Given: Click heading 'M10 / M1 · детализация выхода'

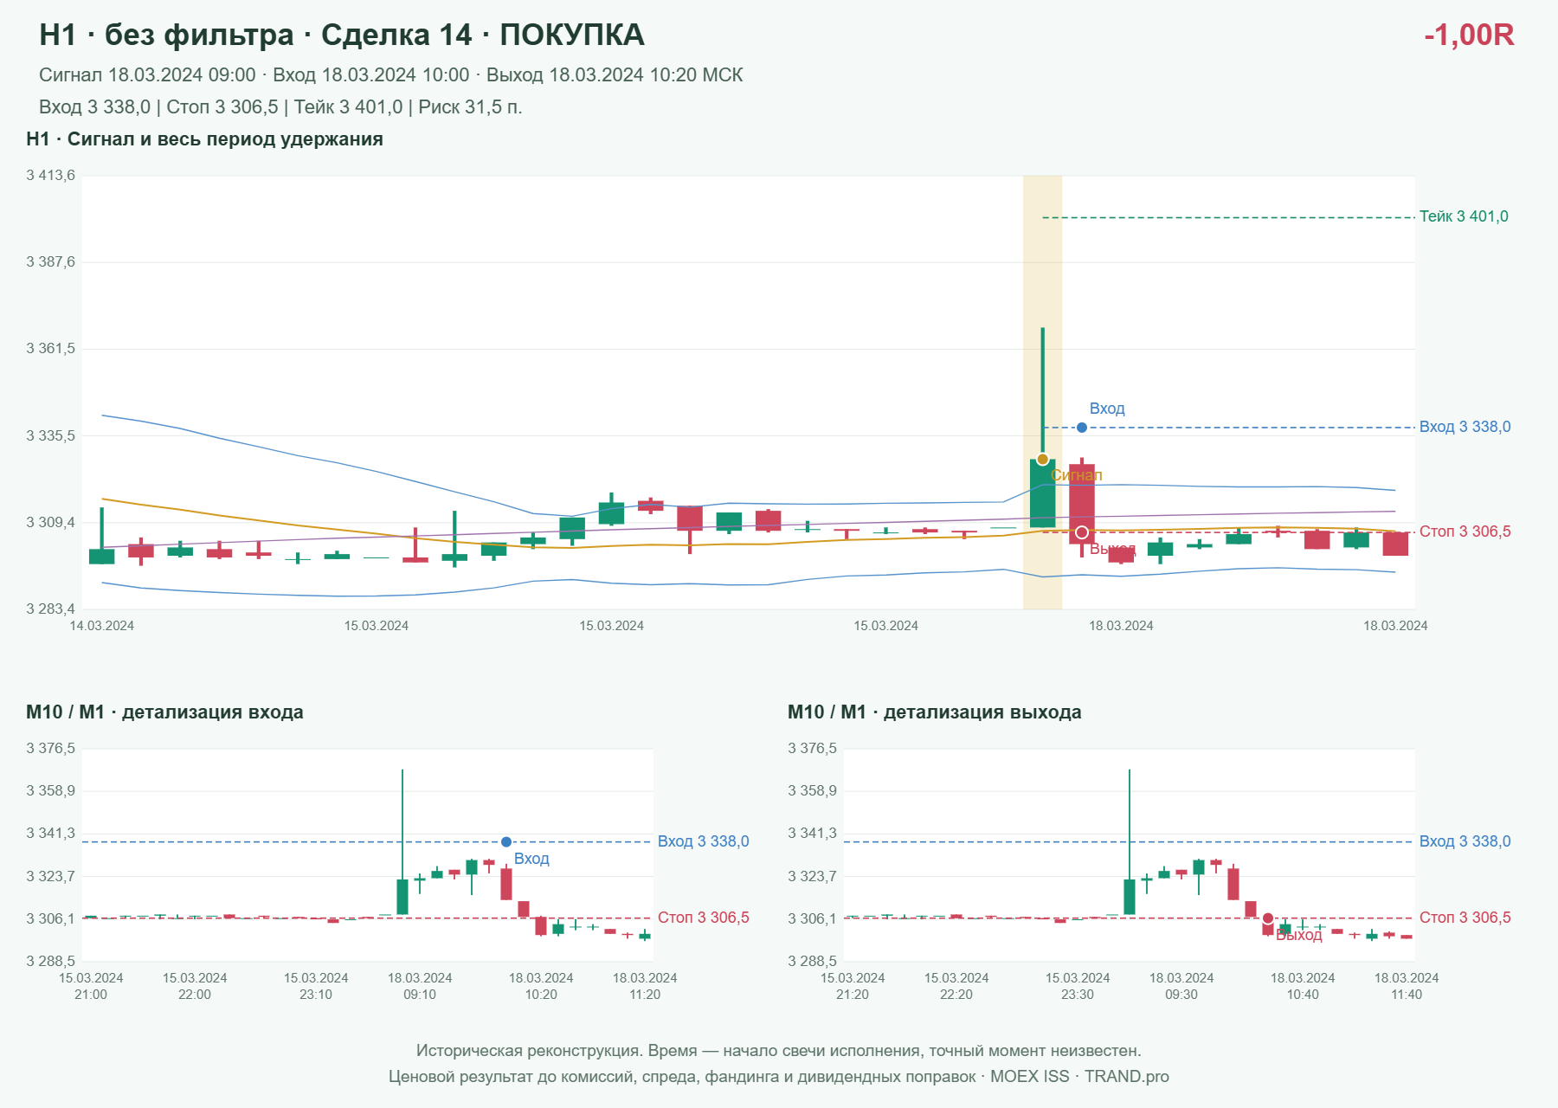Looking at the screenshot, I should (935, 712).
